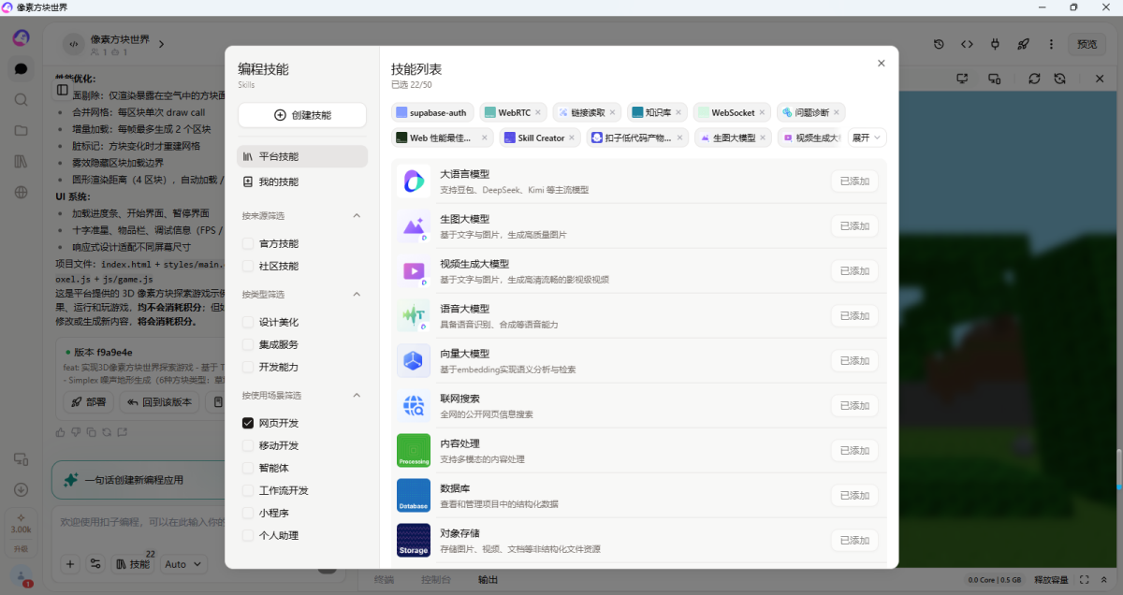Expand the selected skills with 展开 dropdown
The width and height of the screenshot is (1123, 595).
[867, 138]
